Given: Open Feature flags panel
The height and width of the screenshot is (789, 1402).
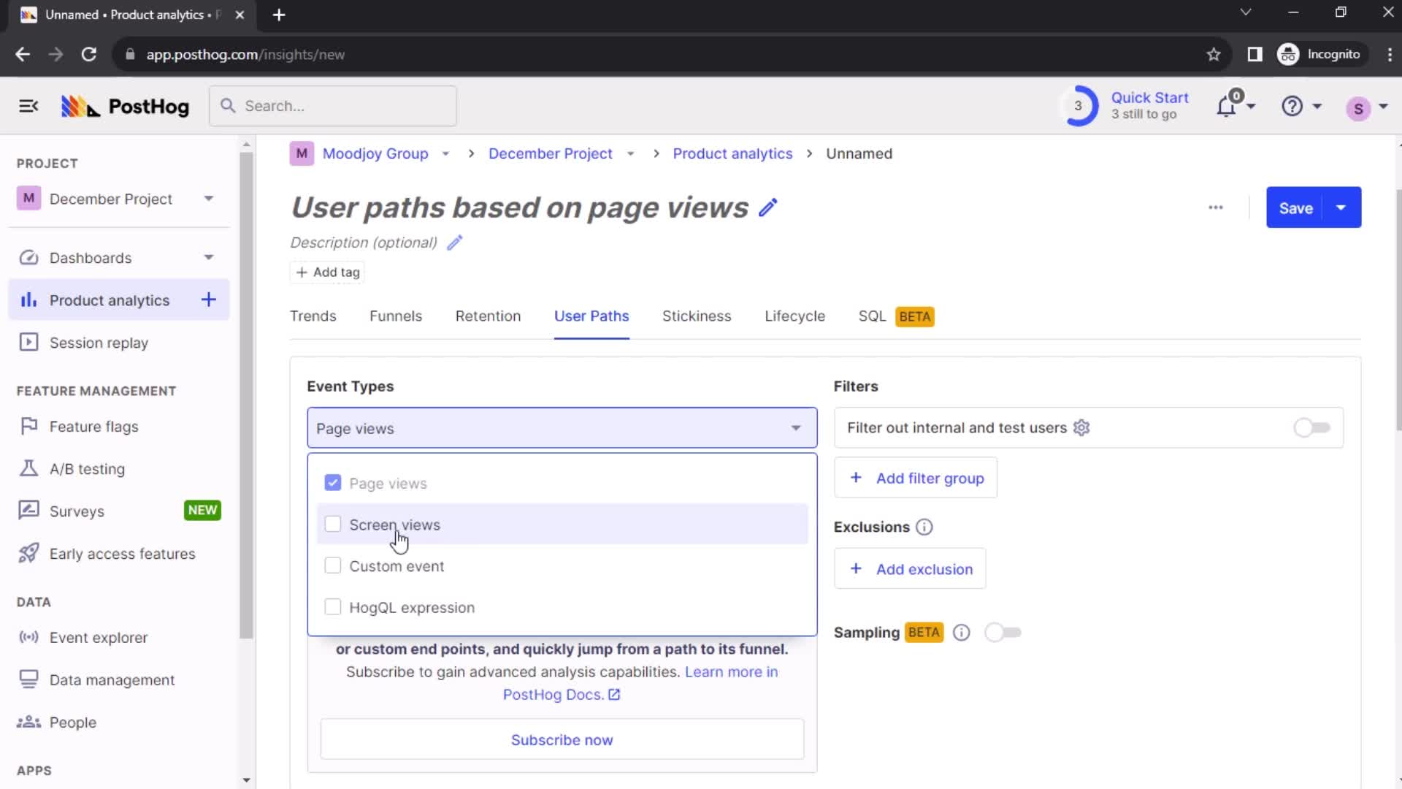Looking at the screenshot, I should pos(93,426).
